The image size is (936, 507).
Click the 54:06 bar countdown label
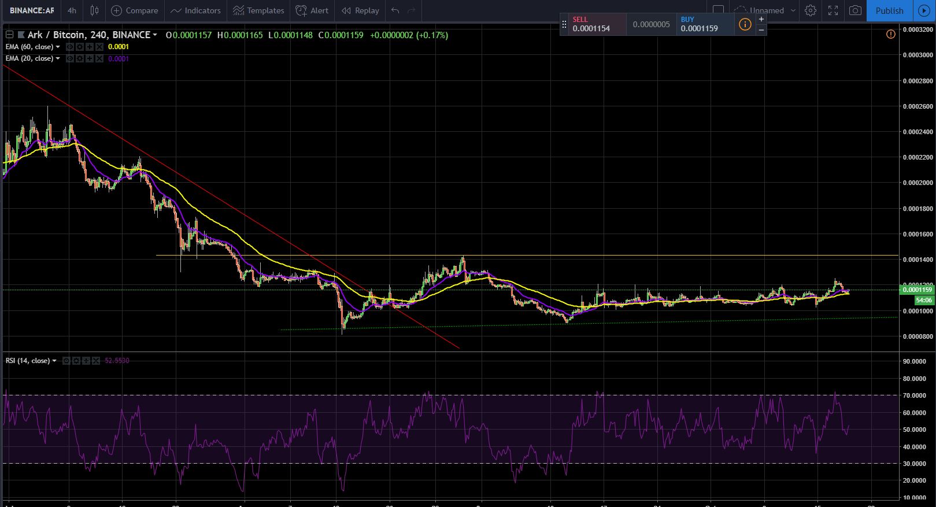(923, 300)
